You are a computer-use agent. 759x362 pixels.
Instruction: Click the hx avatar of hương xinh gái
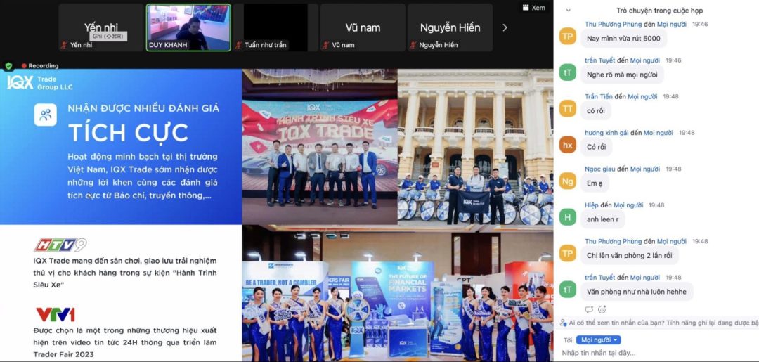[568, 145]
